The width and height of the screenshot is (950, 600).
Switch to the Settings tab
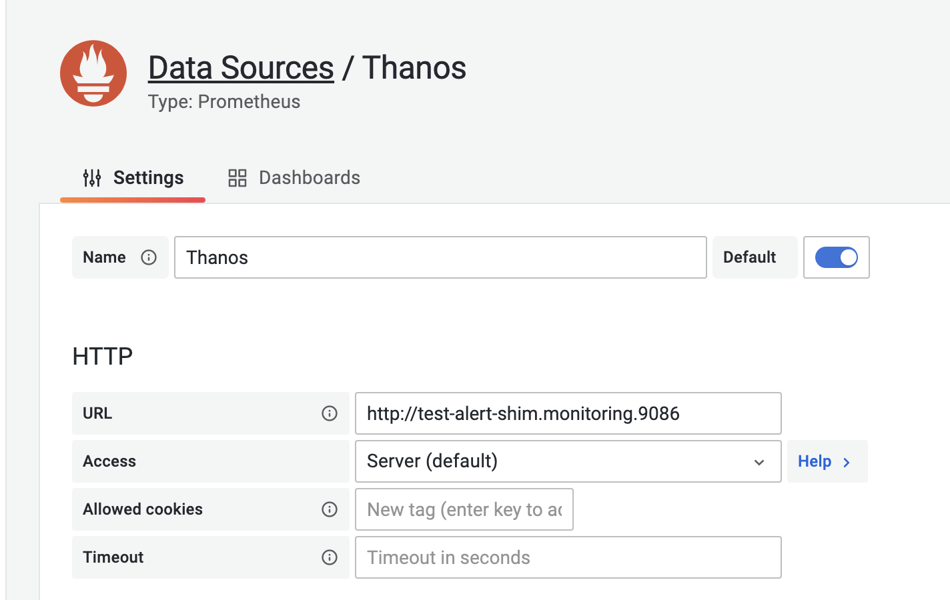(133, 178)
